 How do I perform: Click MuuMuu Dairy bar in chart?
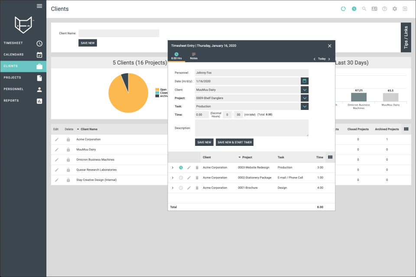(390, 97)
